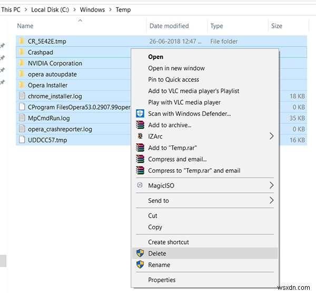Click the chrome_installer.log file icon
Image resolution: width=316 pixels, height=293 pixels.
21,96
